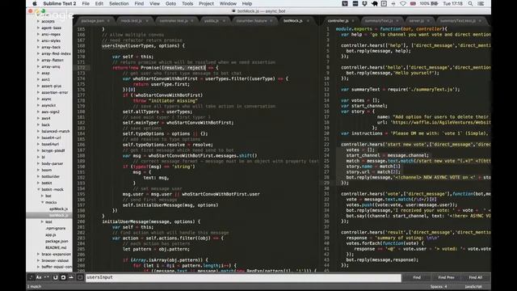517x291 pixels.
Task: Click line number 172 in gutter
Action: 81,68
